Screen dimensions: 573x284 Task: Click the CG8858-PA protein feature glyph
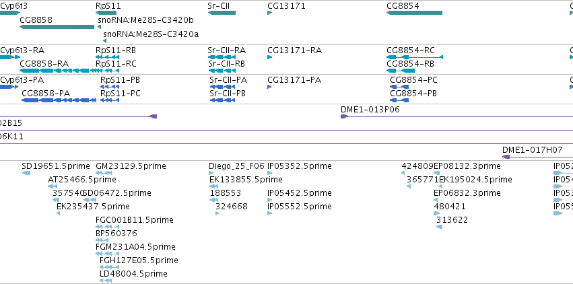[59, 100]
